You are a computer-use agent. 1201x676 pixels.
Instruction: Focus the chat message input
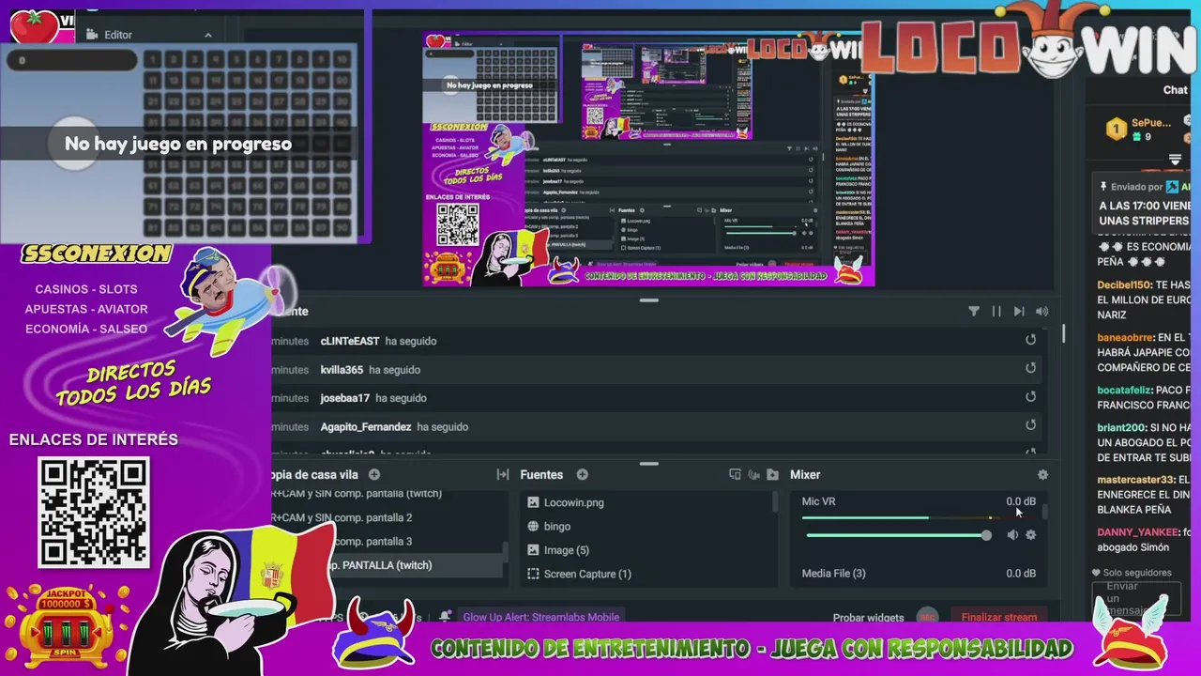tap(1136, 599)
